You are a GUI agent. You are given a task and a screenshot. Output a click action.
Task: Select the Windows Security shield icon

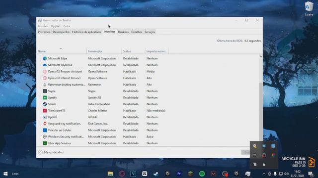coord(45,136)
